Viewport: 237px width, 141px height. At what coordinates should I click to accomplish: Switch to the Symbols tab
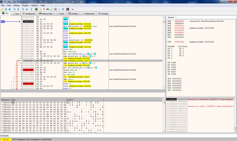pos(73,14)
